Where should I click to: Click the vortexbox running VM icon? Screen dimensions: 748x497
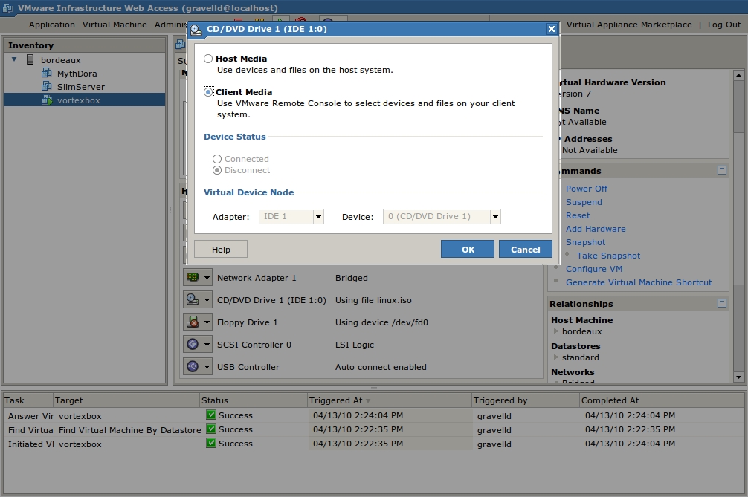click(x=47, y=100)
